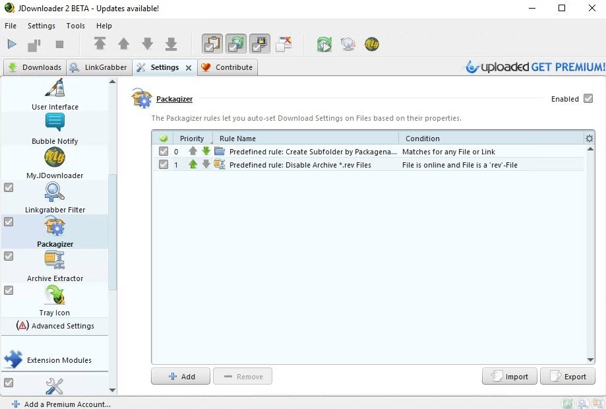The width and height of the screenshot is (606, 409).
Task: Open My.JDownloader settings in sidebar
Action: [55, 164]
